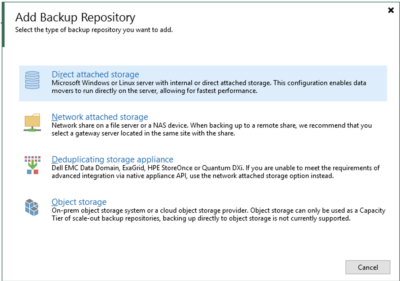Screen dimensions: 400x281
Task: Select the Deduplicating storage appliance link
Action: coord(112,160)
